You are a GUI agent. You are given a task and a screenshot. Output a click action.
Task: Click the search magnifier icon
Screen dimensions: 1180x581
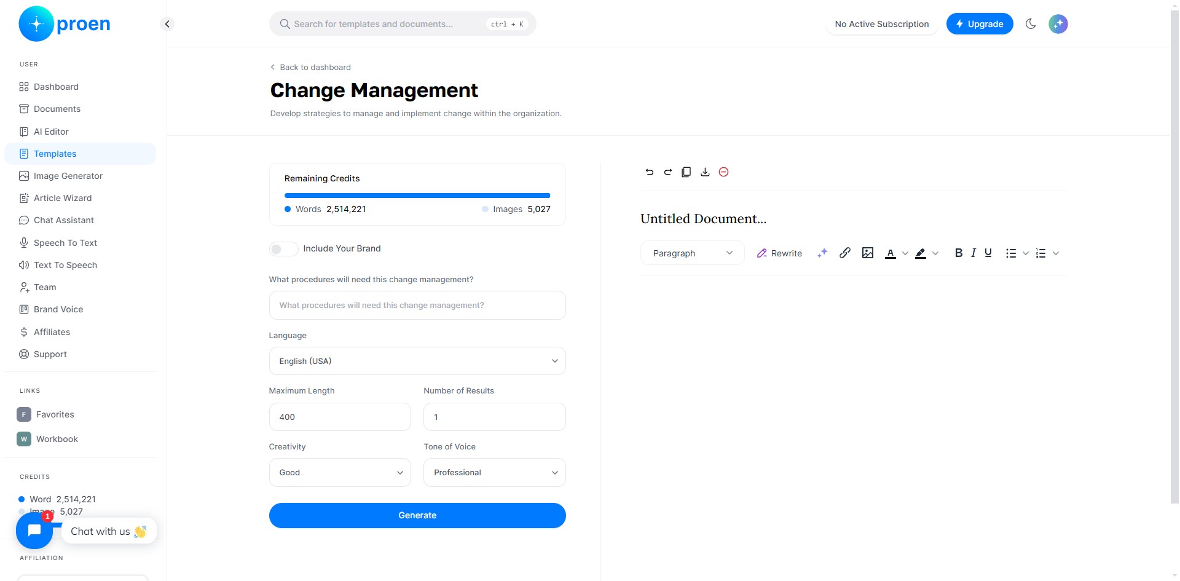click(x=285, y=24)
